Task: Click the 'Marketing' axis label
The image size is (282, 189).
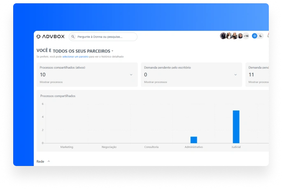Action: (x=67, y=147)
